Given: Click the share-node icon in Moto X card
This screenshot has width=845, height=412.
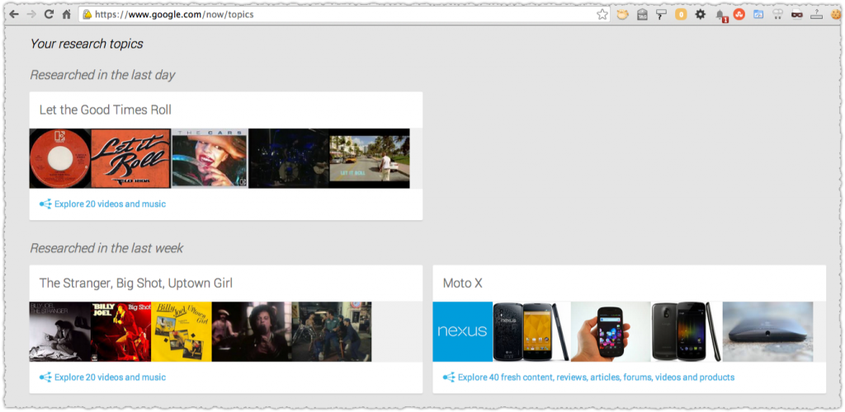Looking at the screenshot, I should pyautogui.click(x=449, y=377).
